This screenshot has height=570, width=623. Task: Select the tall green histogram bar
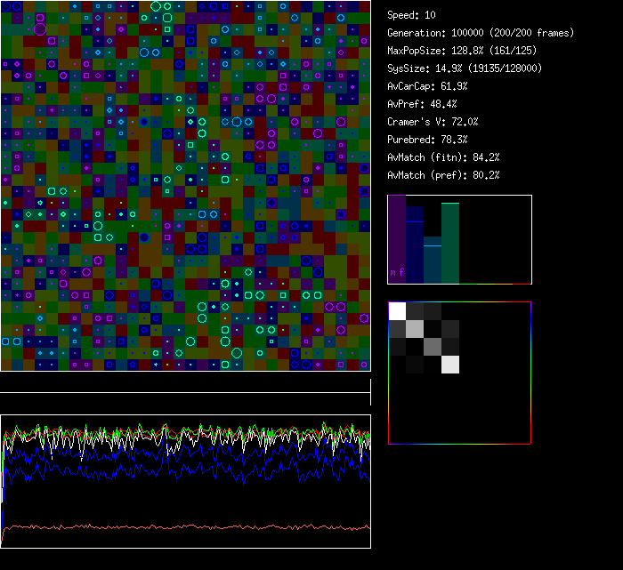(x=450, y=243)
